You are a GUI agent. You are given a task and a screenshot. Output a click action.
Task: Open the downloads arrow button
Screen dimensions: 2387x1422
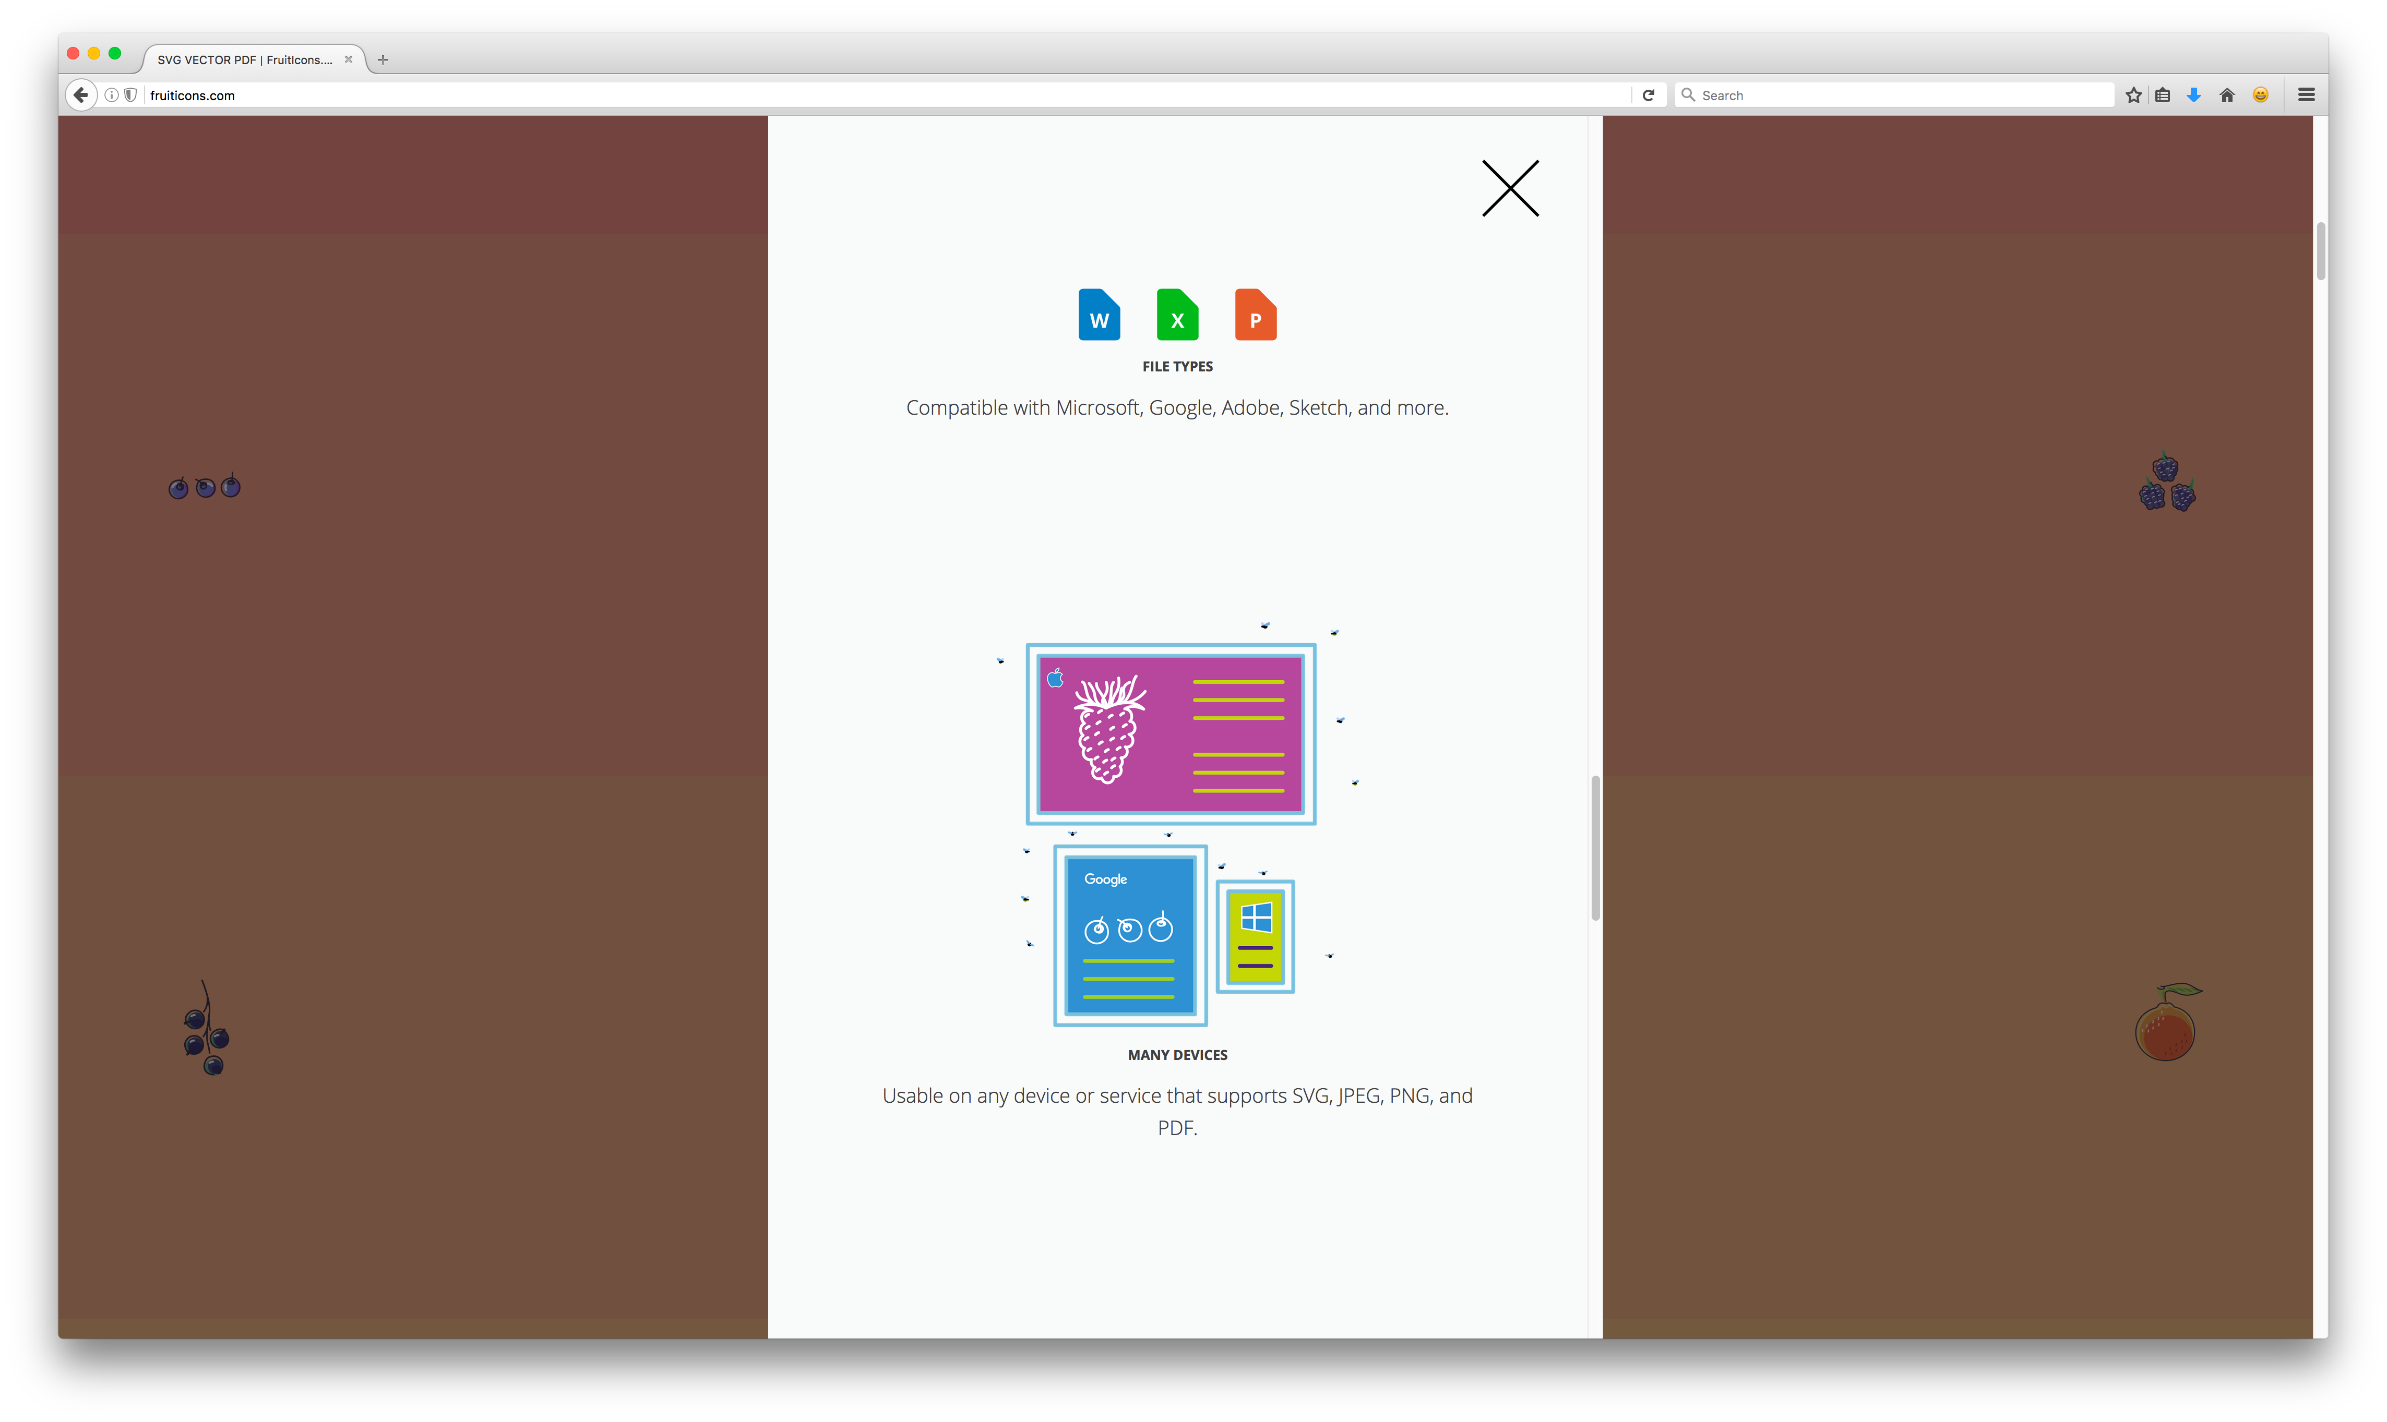[2193, 95]
